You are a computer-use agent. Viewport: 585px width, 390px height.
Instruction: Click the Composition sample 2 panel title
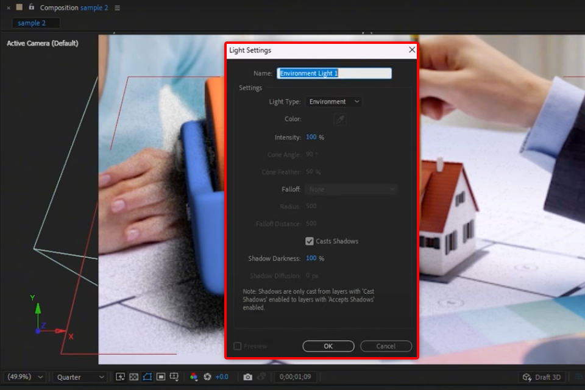(74, 7)
